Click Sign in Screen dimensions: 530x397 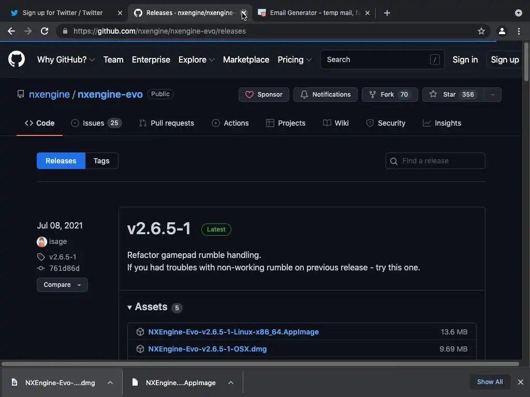[465, 60]
